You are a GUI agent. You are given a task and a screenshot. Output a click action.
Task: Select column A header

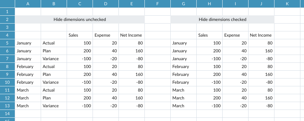pos(28,4)
